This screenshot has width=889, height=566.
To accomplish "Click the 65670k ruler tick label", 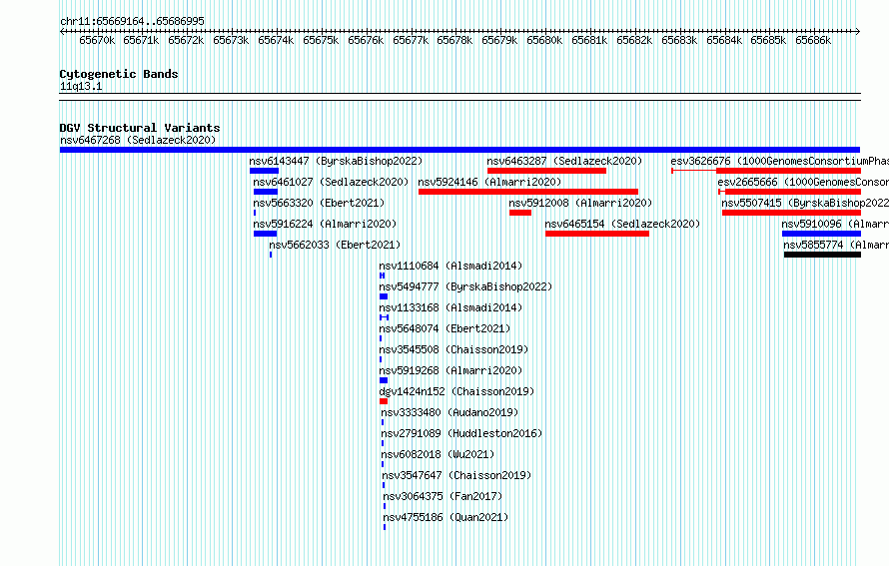I will pyautogui.click(x=97, y=40).
